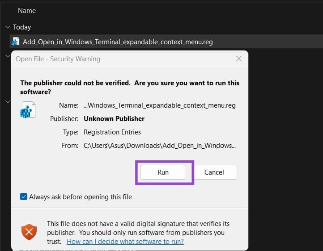Click the registry cubes icon inside the dialog

(x=28, y=109)
